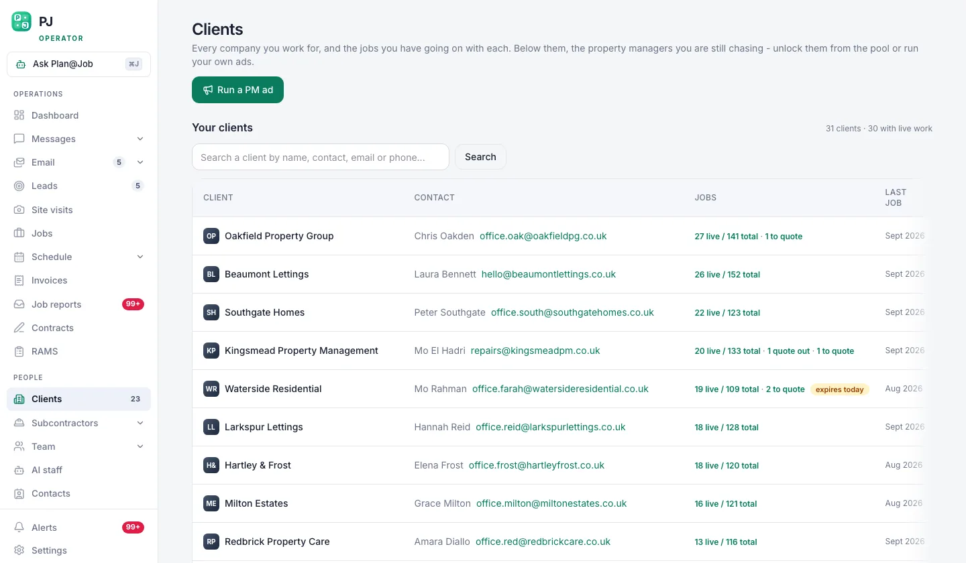Viewport: 966px width, 563px height.
Task: Click the Contacts id card icon
Action: coord(19,493)
